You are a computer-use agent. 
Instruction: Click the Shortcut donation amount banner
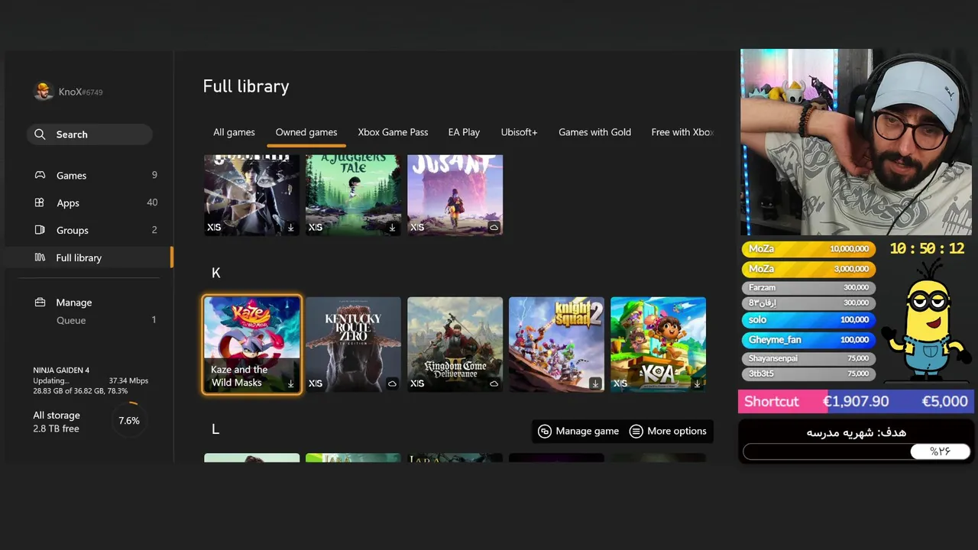pyautogui.click(x=856, y=401)
